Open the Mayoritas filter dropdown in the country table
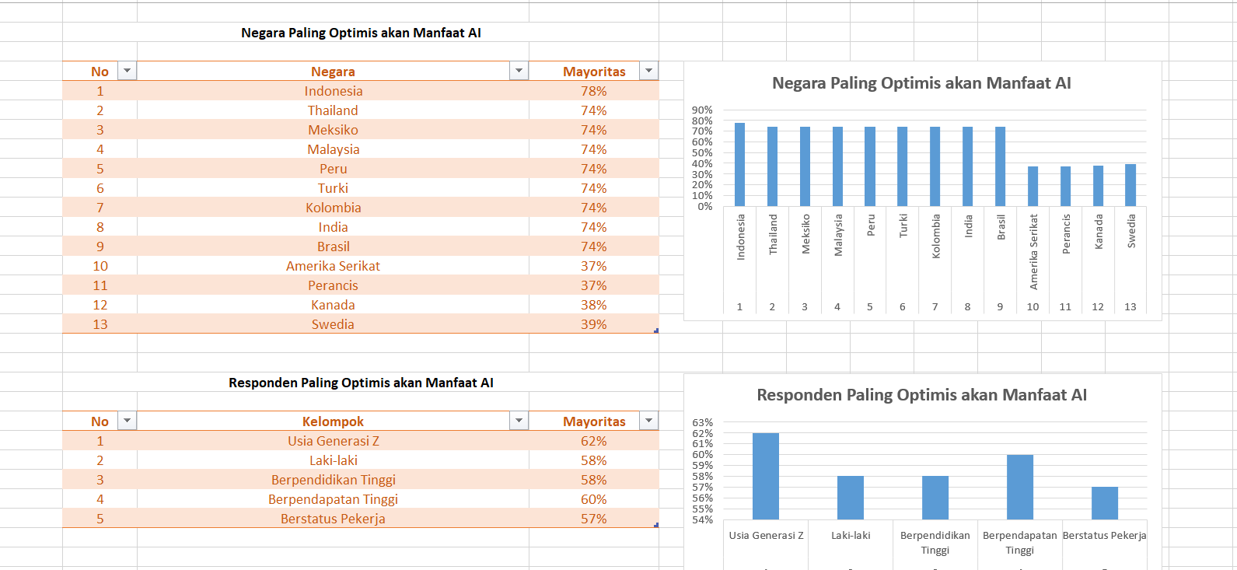Screen dimensions: 1237x570 tap(648, 71)
